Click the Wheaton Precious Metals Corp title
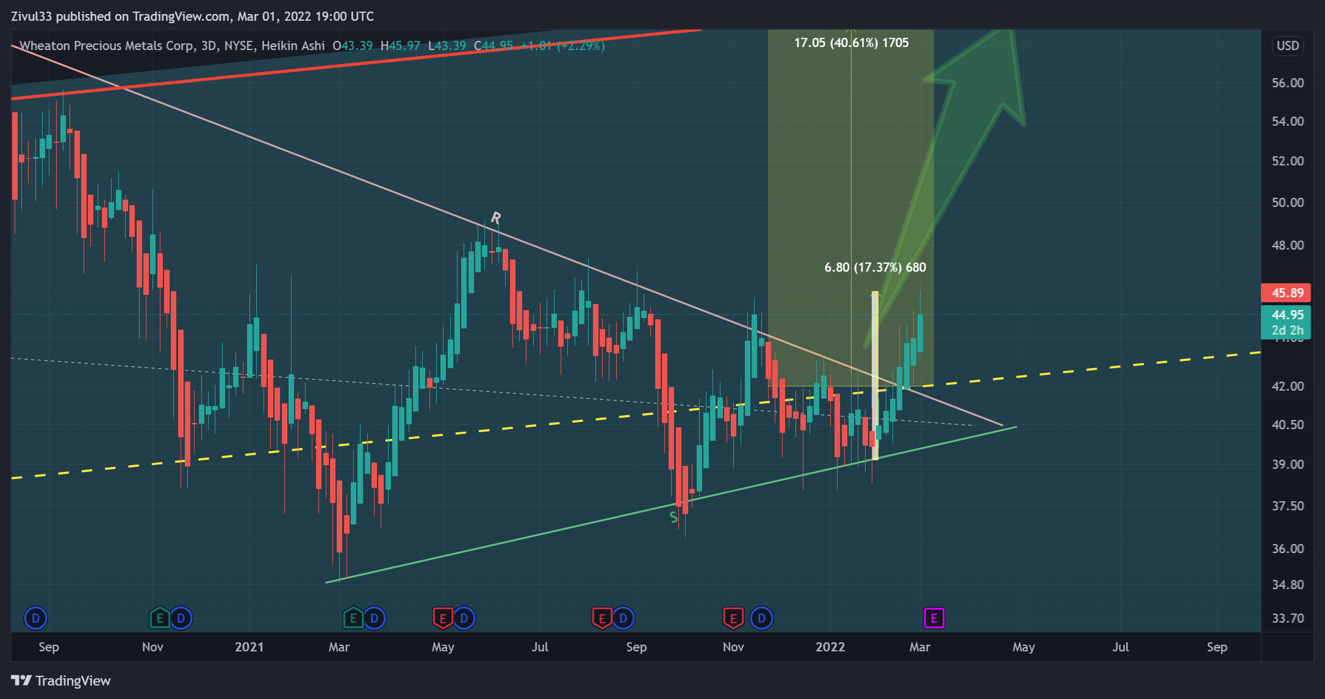 click(x=107, y=46)
